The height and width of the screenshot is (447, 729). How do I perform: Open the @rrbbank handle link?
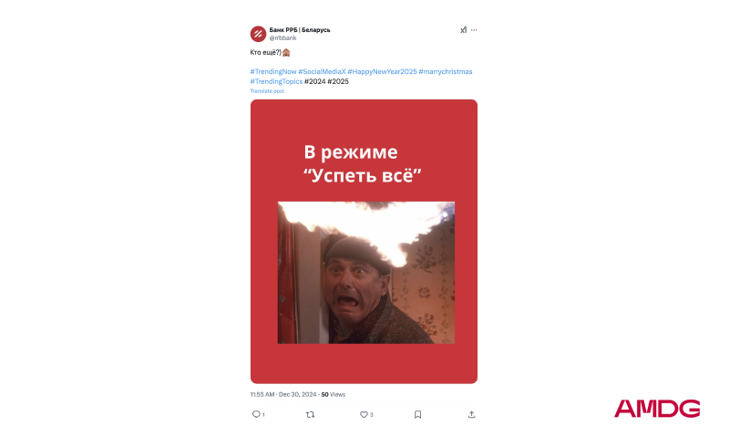[x=282, y=38]
